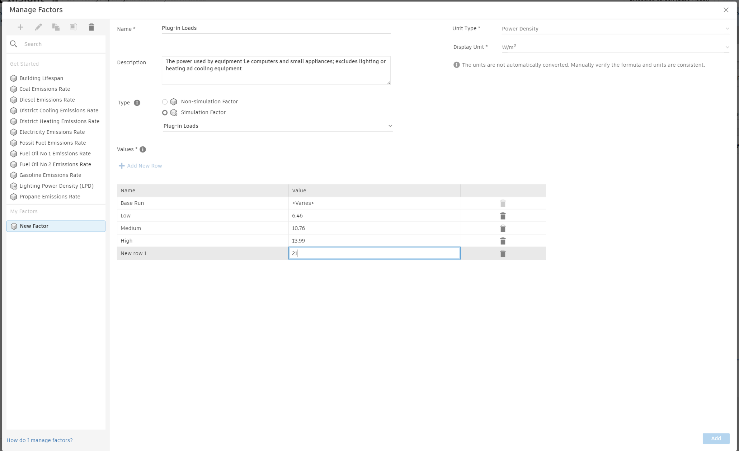Delete the Medium row using its trash icon

coord(503,228)
